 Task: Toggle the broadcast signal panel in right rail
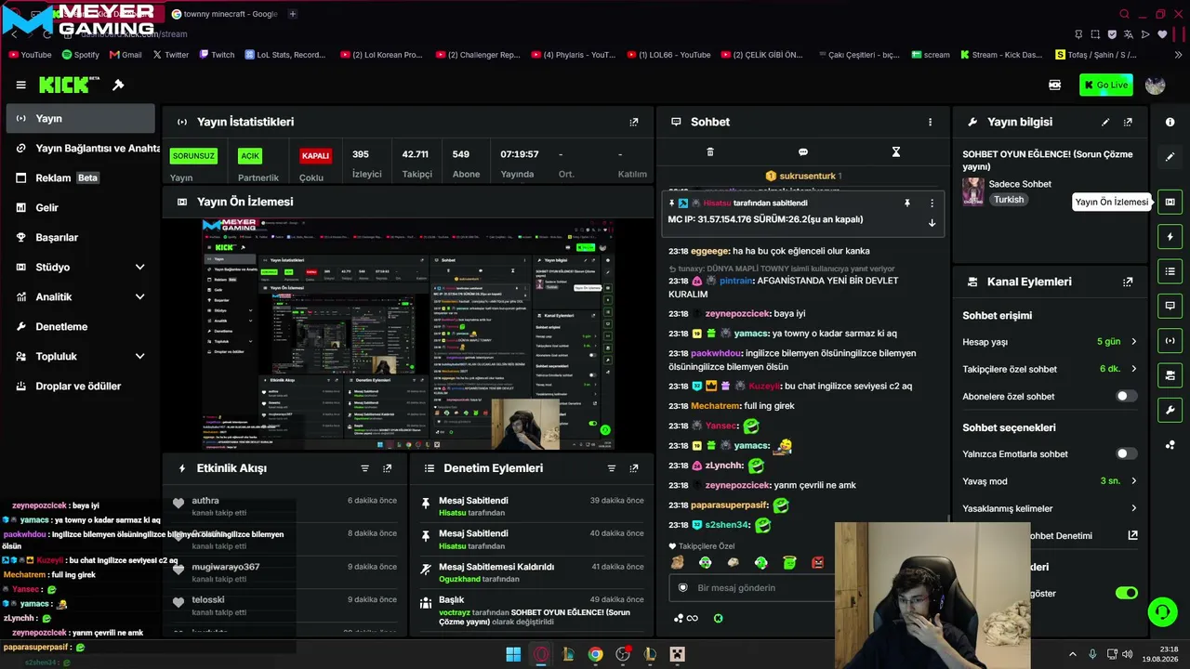(x=1170, y=340)
